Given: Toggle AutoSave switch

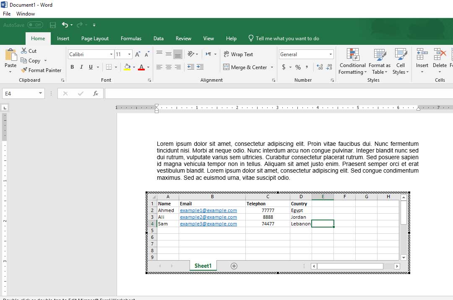Looking at the screenshot, I should point(35,25).
